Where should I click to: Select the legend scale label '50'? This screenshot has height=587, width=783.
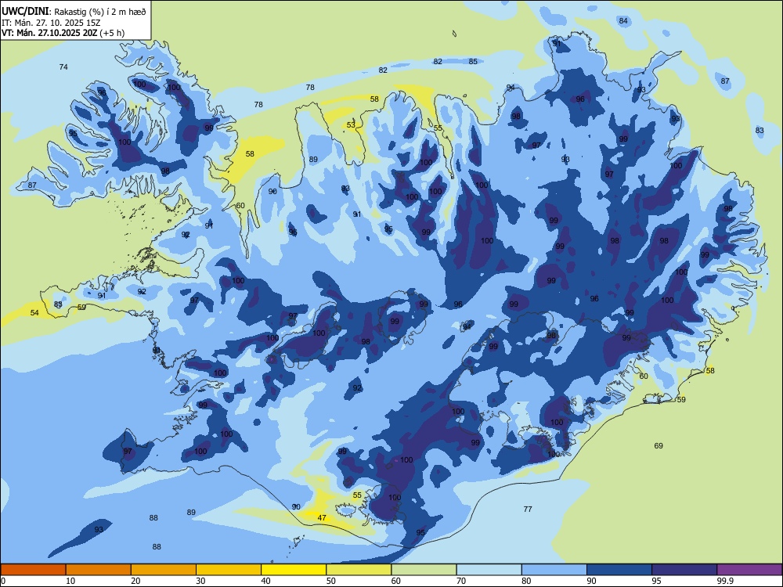point(331,581)
